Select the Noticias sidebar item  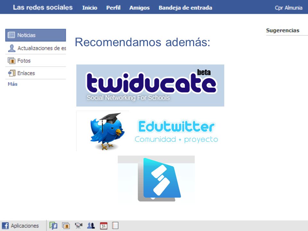click(36, 35)
